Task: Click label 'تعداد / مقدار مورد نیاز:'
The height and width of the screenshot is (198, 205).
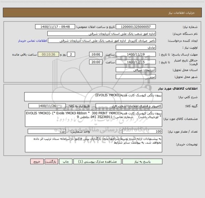Action: point(183,132)
